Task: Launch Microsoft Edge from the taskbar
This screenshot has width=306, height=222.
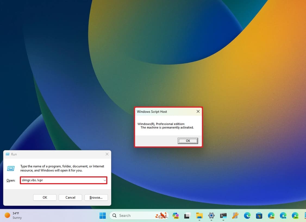Action: coord(247,215)
